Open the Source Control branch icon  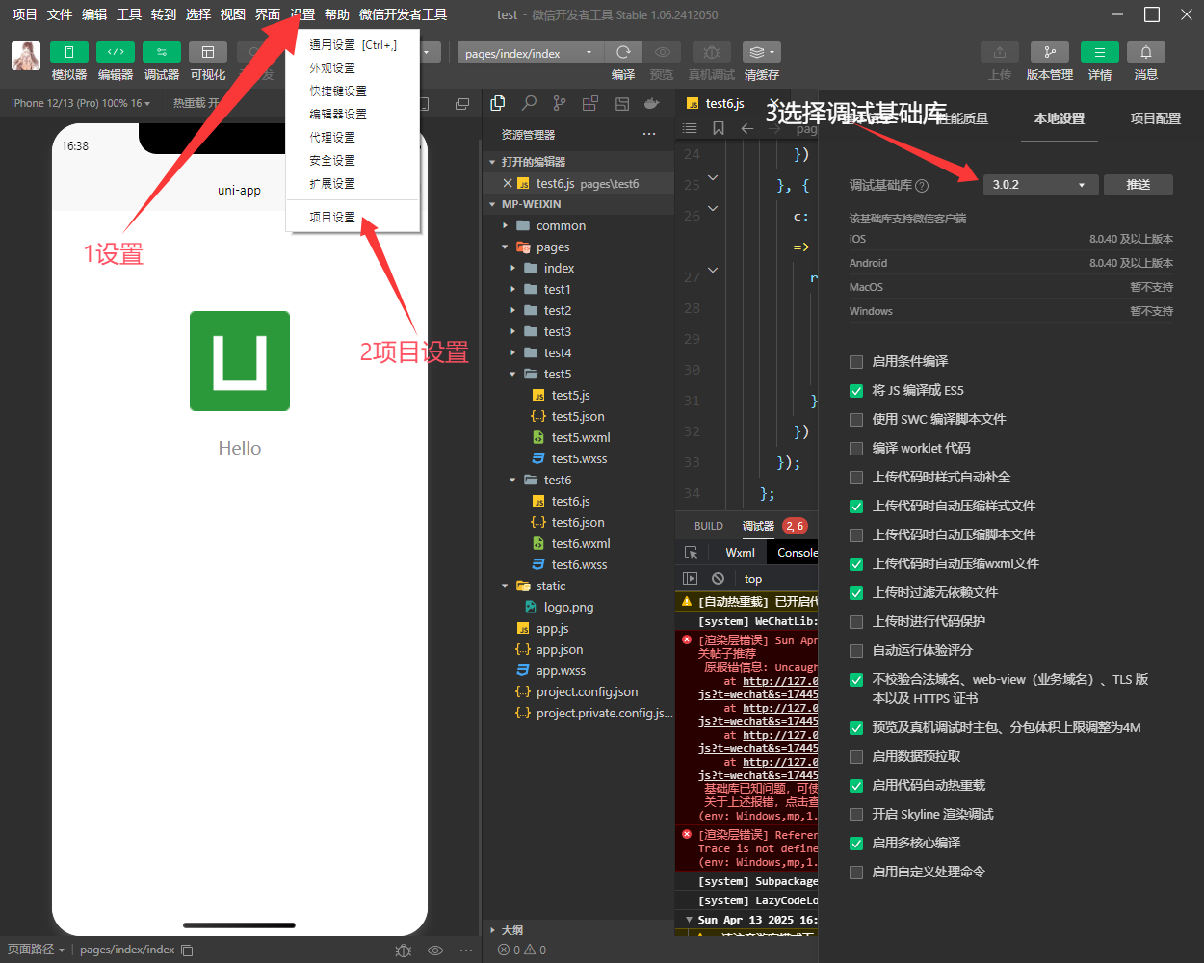click(560, 104)
